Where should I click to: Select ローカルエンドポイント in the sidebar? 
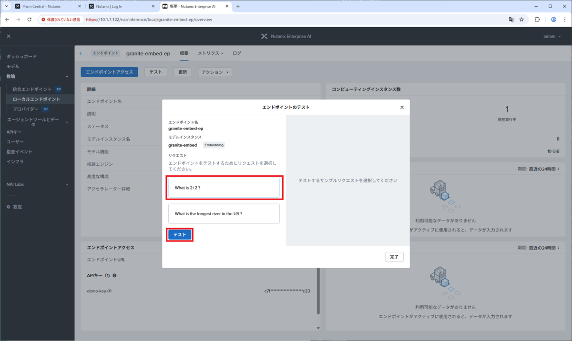(x=36, y=99)
